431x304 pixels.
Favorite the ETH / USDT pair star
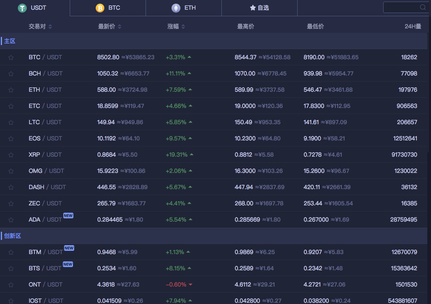11,90
